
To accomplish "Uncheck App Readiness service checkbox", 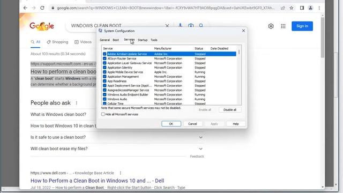I will 105,81.
